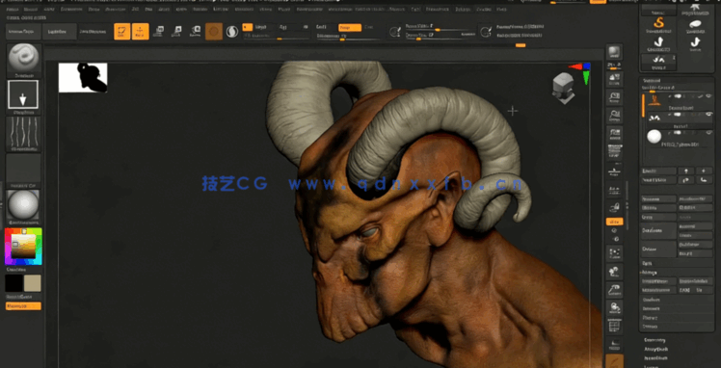The width and height of the screenshot is (721, 368).
Task: Click the Rename subtool button
Action: (x=659, y=198)
